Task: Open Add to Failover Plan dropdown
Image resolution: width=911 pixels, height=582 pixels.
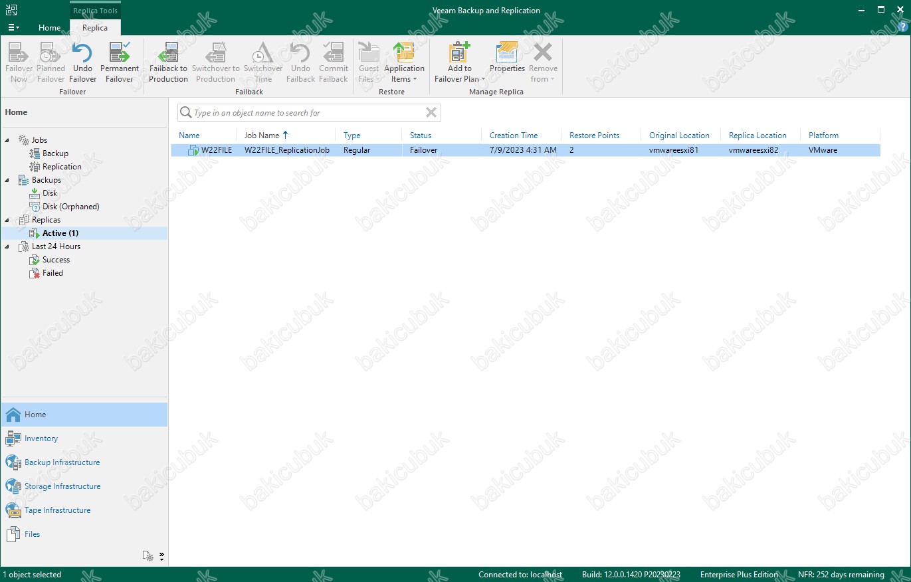Action: point(460,62)
